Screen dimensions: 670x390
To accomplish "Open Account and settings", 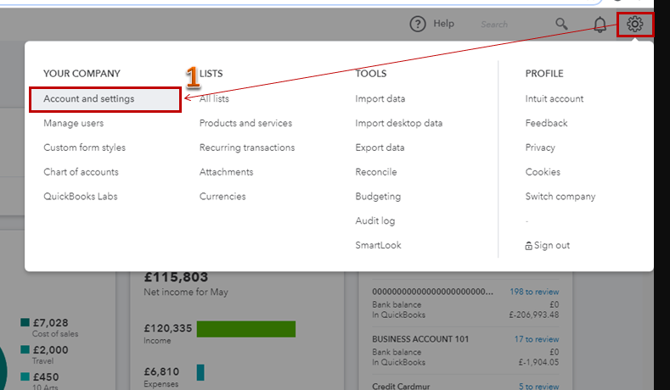I will [x=105, y=99].
